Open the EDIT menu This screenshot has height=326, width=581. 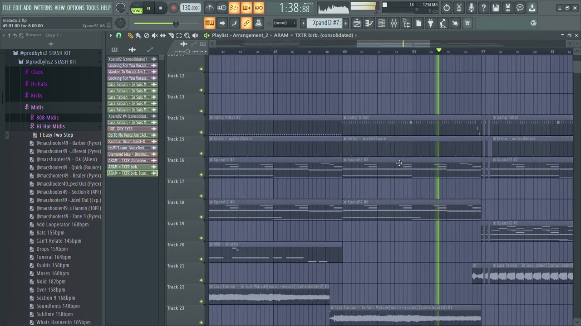[17, 8]
